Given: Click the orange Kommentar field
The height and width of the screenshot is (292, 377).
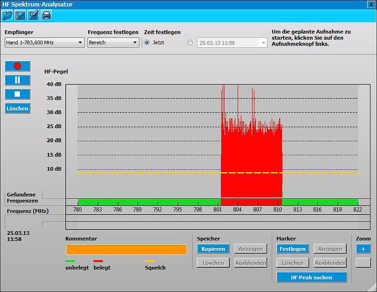Looking at the screenshot, I should [x=126, y=250].
